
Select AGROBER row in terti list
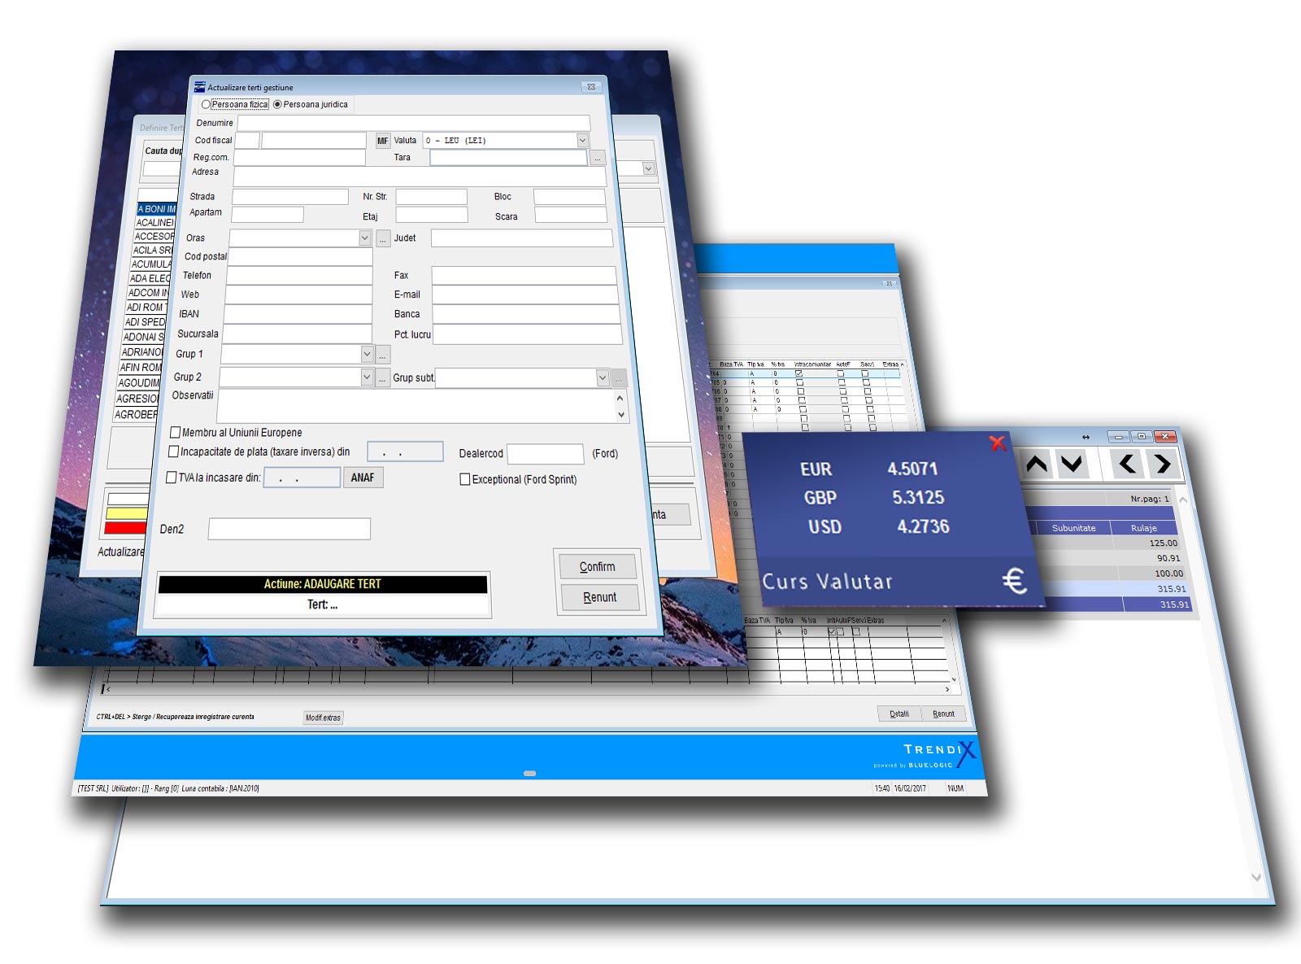(136, 414)
